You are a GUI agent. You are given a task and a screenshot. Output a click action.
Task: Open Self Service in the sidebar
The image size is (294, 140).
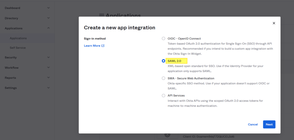coord(18,48)
